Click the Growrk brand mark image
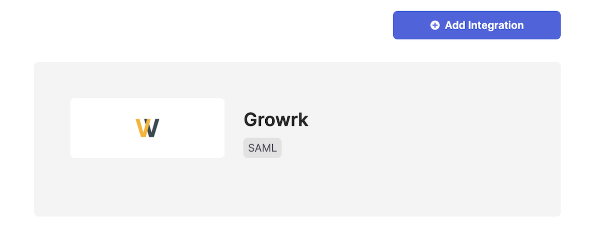The height and width of the screenshot is (250, 604). pos(147,128)
